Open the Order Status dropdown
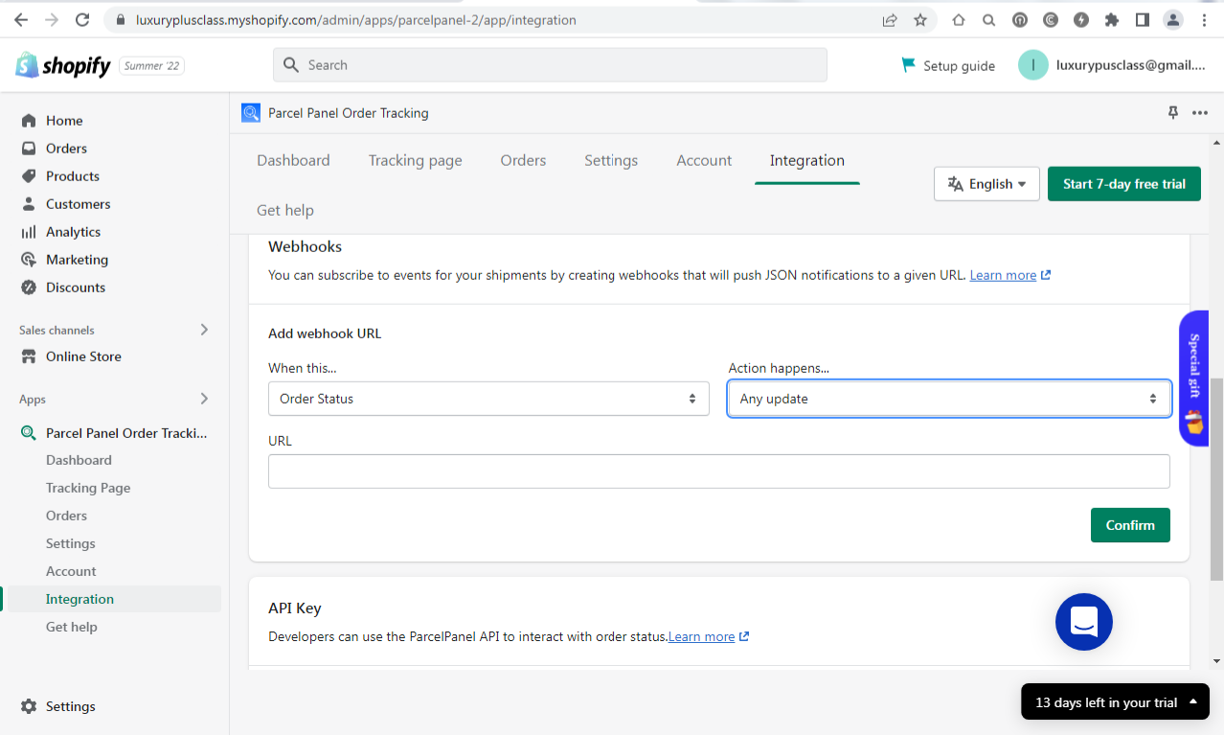This screenshot has height=735, width=1224. point(488,399)
